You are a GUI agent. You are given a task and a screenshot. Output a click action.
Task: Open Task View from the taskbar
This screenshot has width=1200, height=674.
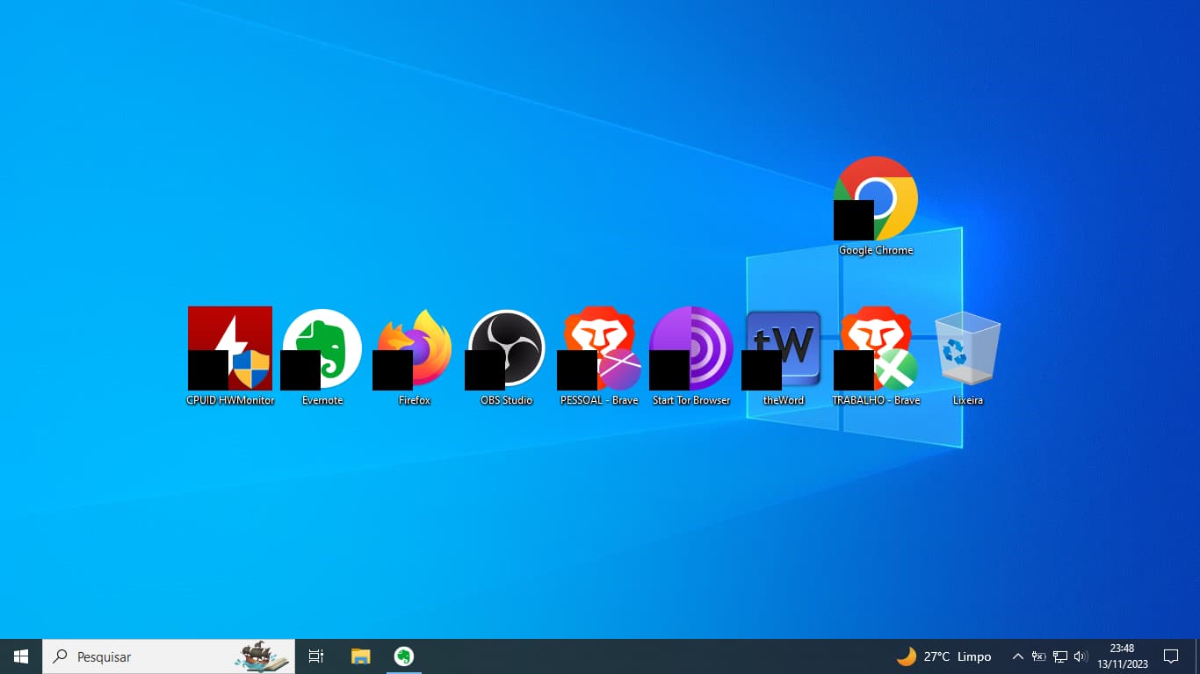tap(316, 656)
